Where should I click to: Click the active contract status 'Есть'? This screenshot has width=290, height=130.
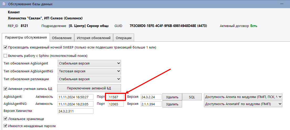pyautogui.click(x=254, y=26)
